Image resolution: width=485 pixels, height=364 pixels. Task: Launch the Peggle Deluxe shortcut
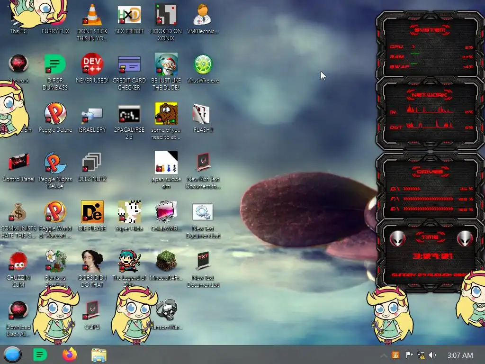point(55,113)
